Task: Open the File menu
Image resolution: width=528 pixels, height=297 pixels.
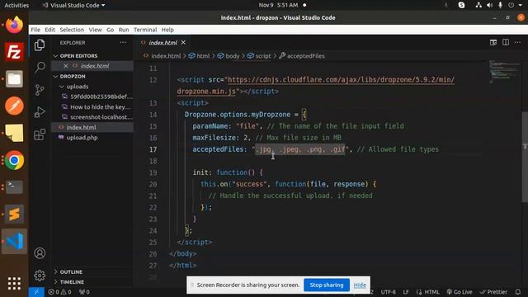Action: pyautogui.click(x=35, y=30)
